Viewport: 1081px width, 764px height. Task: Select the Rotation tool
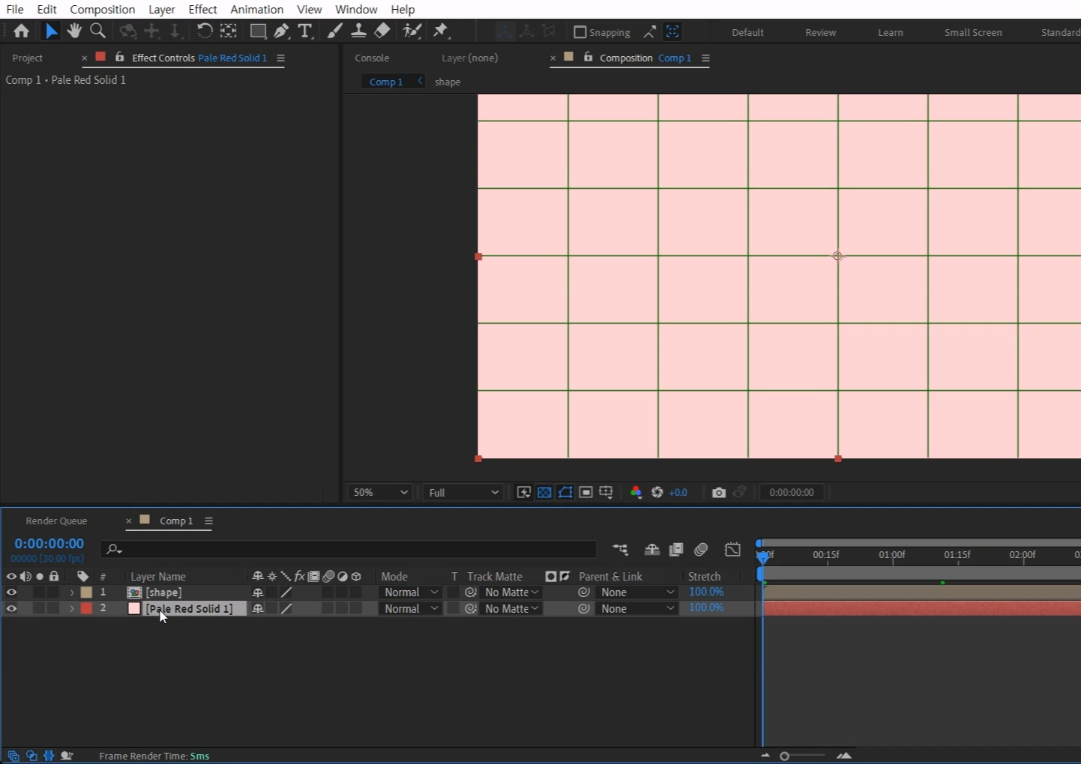coord(205,31)
